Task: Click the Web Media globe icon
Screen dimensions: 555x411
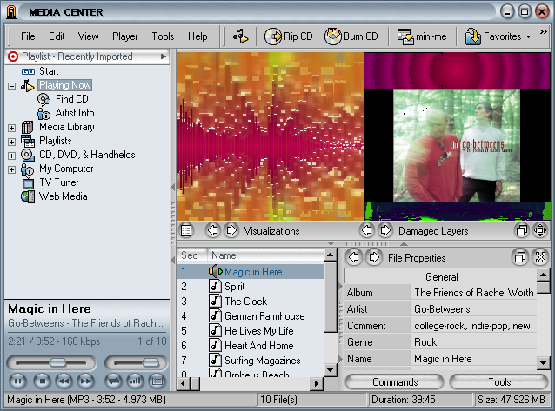Action: [x=28, y=196]
